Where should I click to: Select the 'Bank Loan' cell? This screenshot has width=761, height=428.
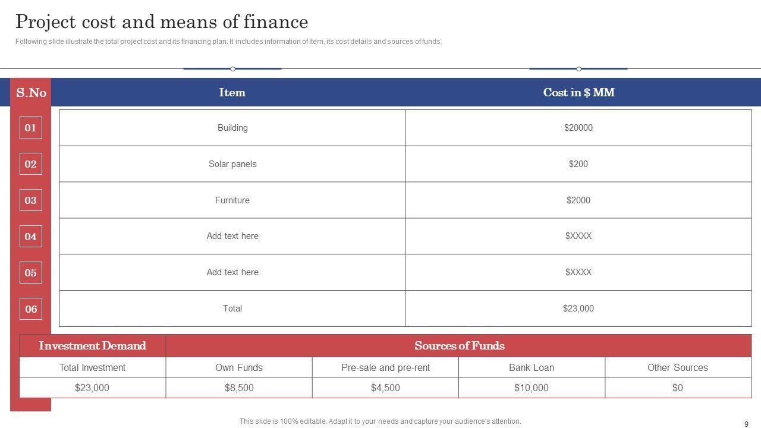[532, 367]
